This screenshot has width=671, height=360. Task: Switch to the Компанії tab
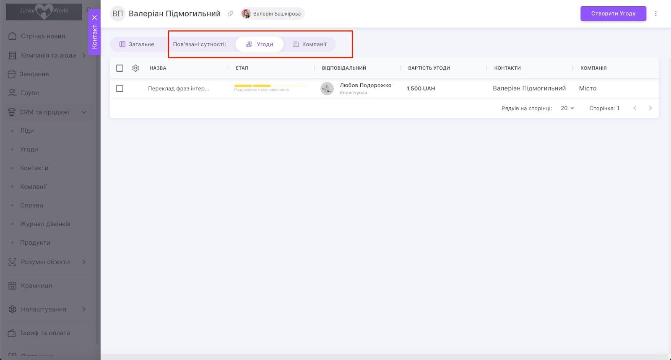(x=309, y=44)
